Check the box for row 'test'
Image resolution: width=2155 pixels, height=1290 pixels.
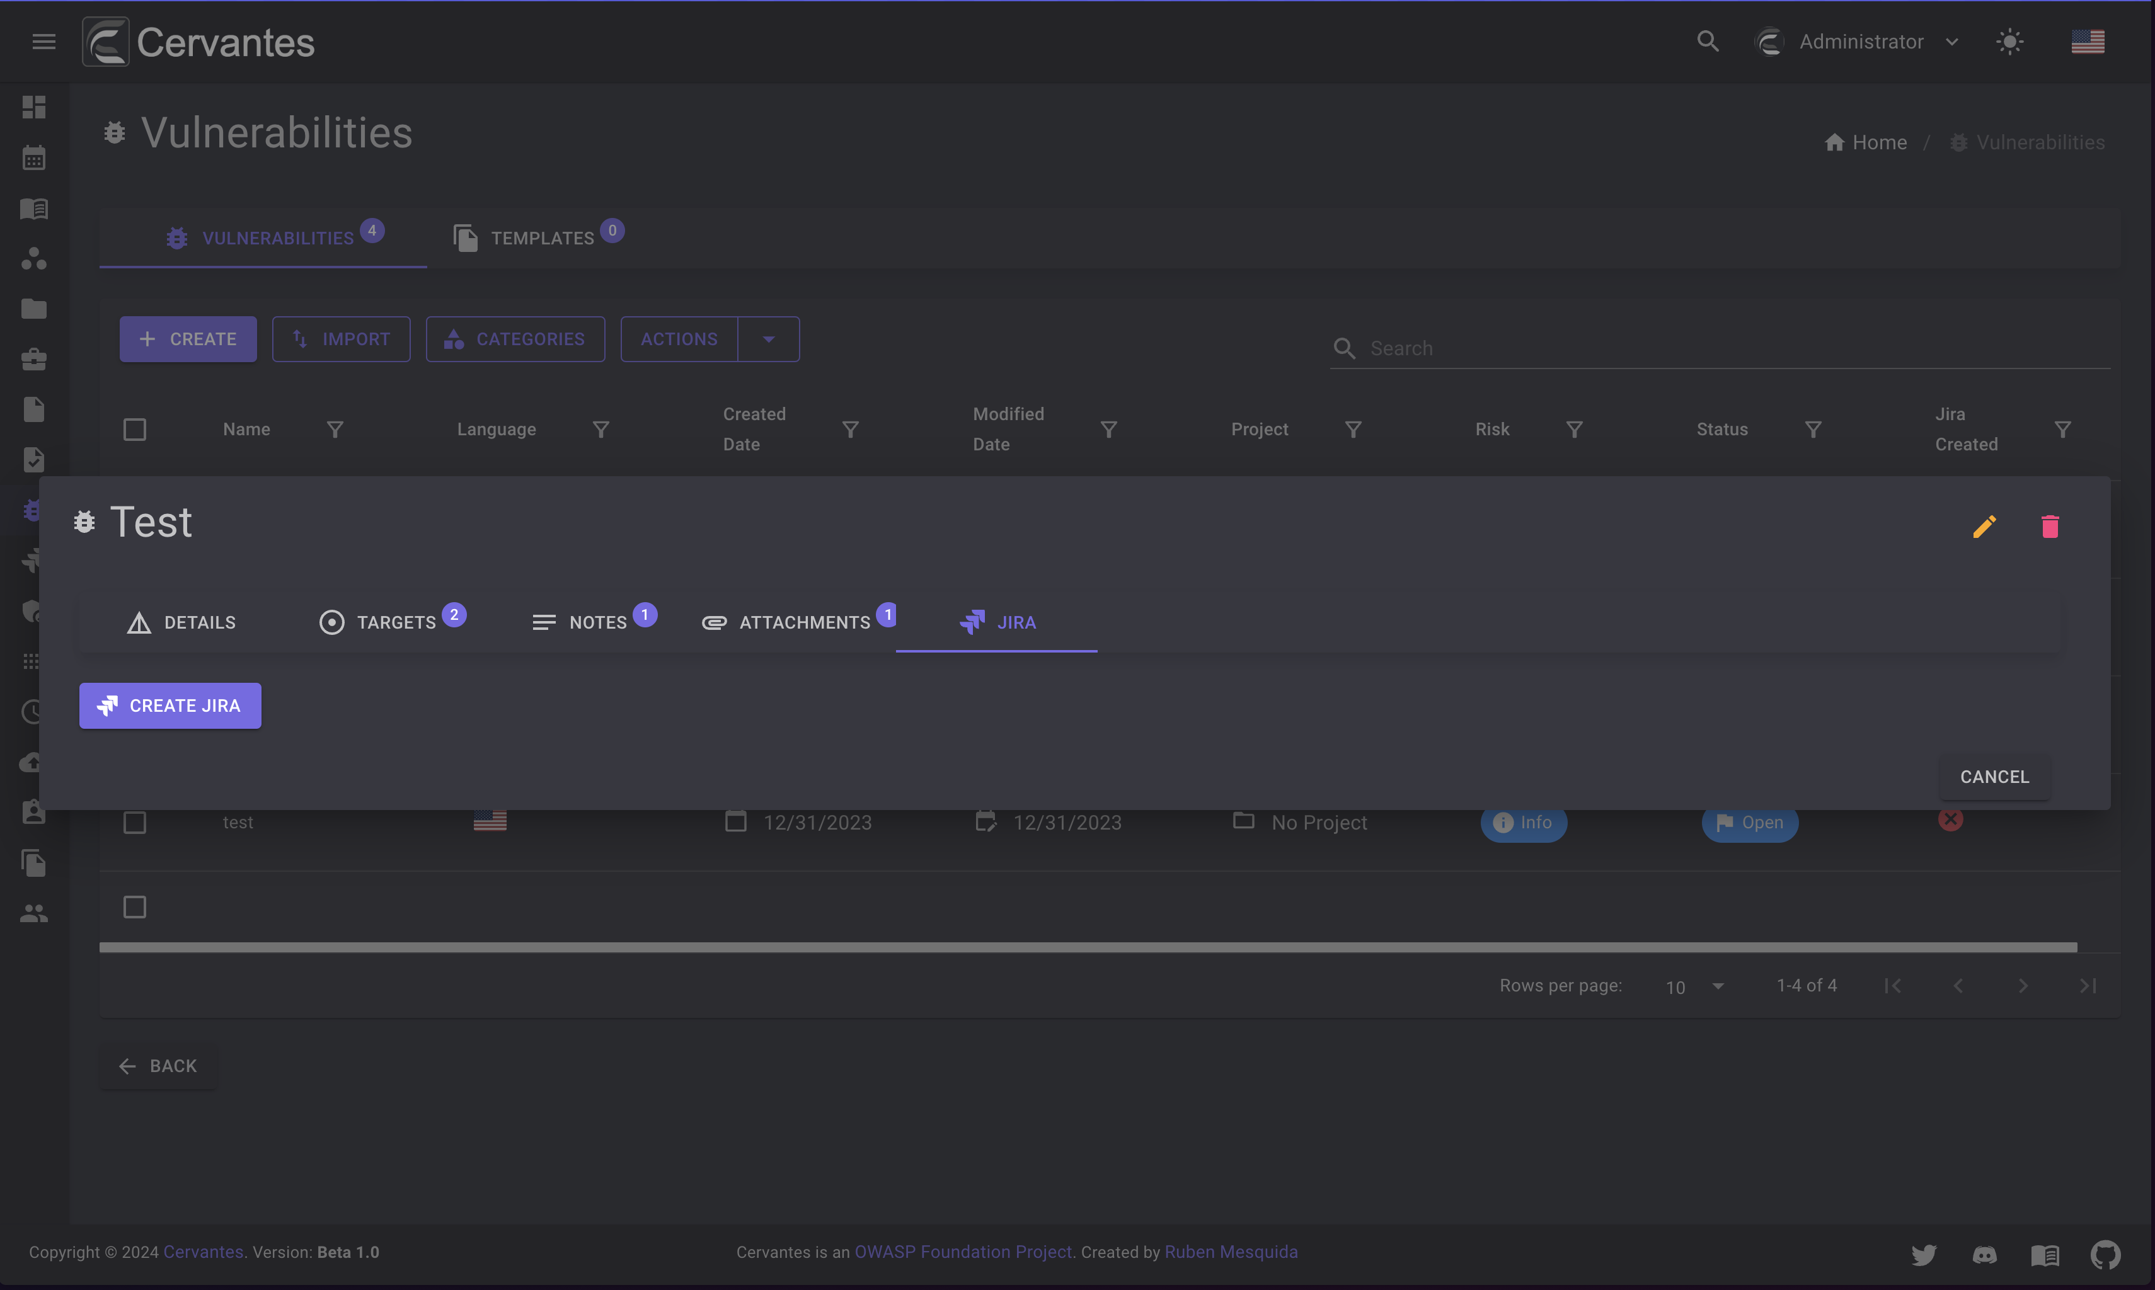coord(135,823)
